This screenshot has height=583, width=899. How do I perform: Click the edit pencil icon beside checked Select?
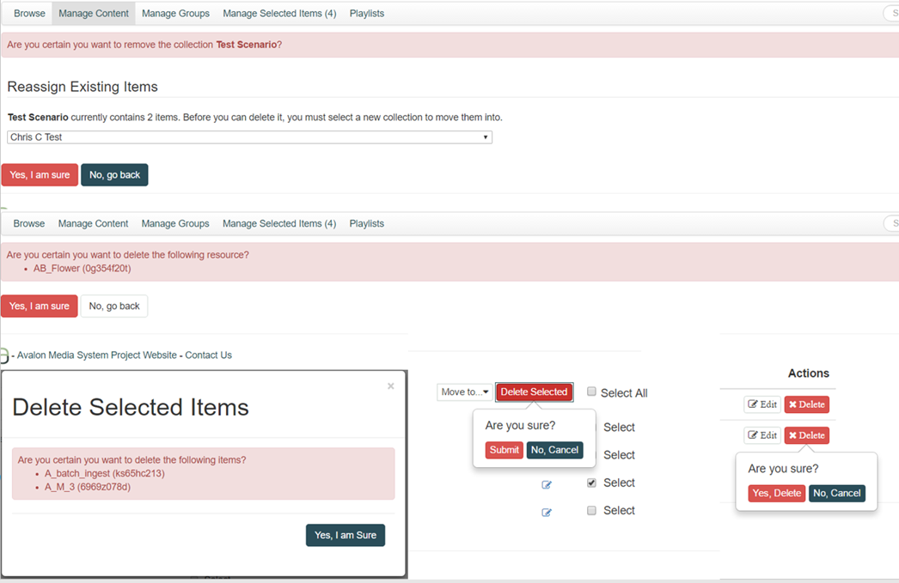pos(547,484)
